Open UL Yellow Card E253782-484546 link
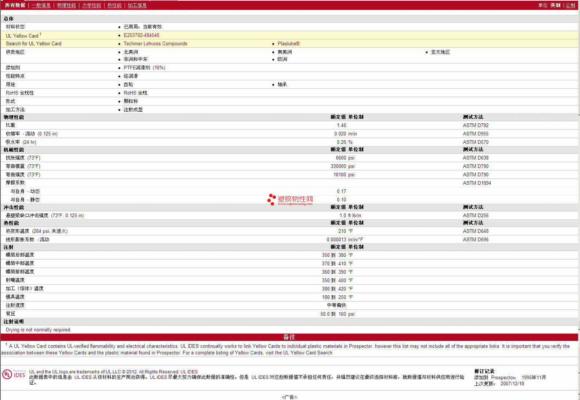The width and height of the screenshot is (580, 400). click(x=141, y=35)
